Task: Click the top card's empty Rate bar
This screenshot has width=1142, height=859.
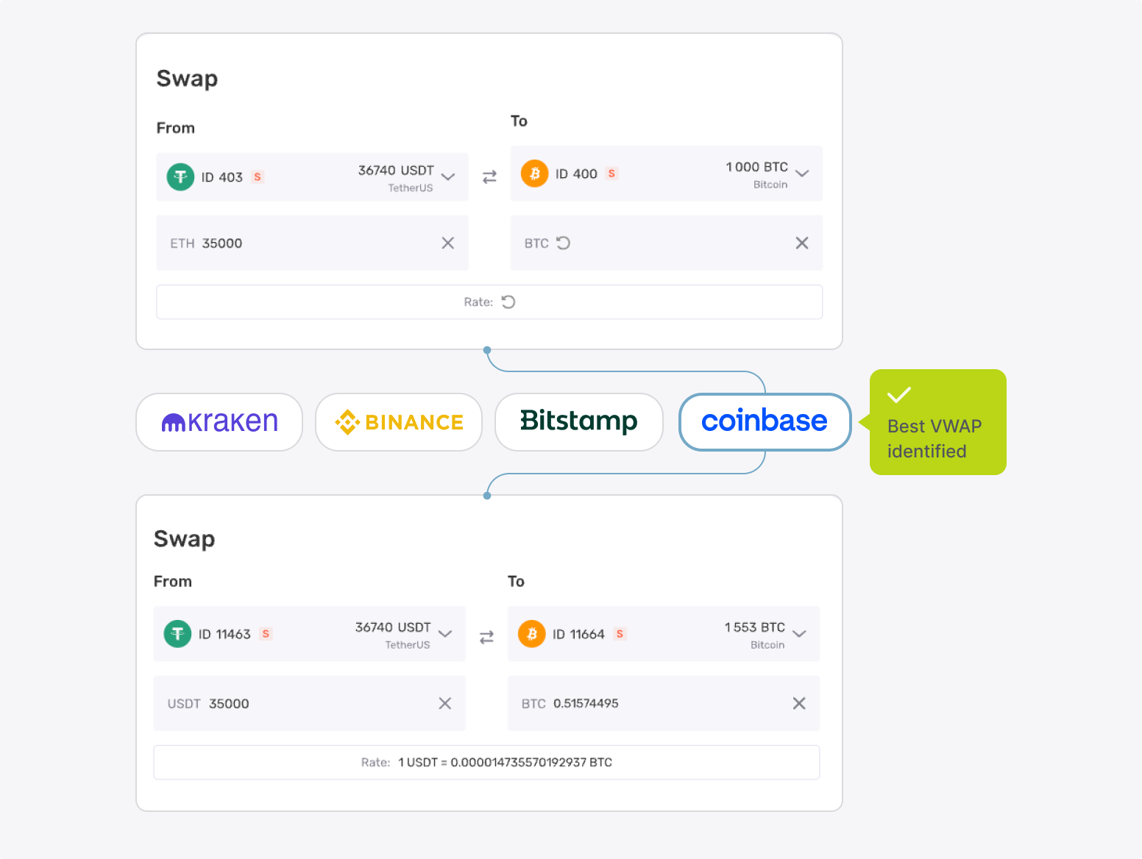Action: coord(489,302)
